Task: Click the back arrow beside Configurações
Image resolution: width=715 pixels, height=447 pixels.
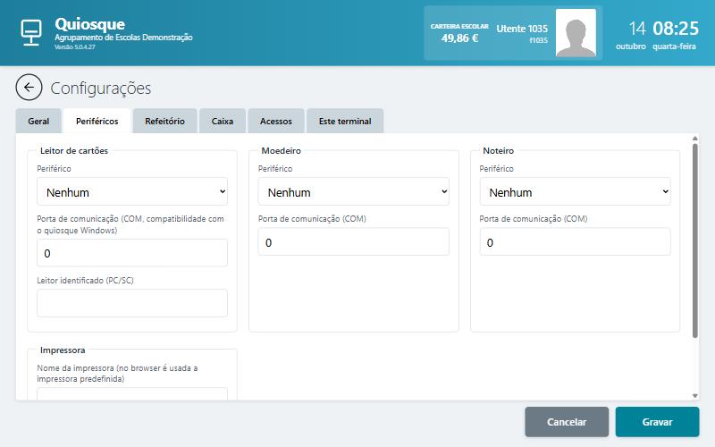Action: (x=29, y=87)
